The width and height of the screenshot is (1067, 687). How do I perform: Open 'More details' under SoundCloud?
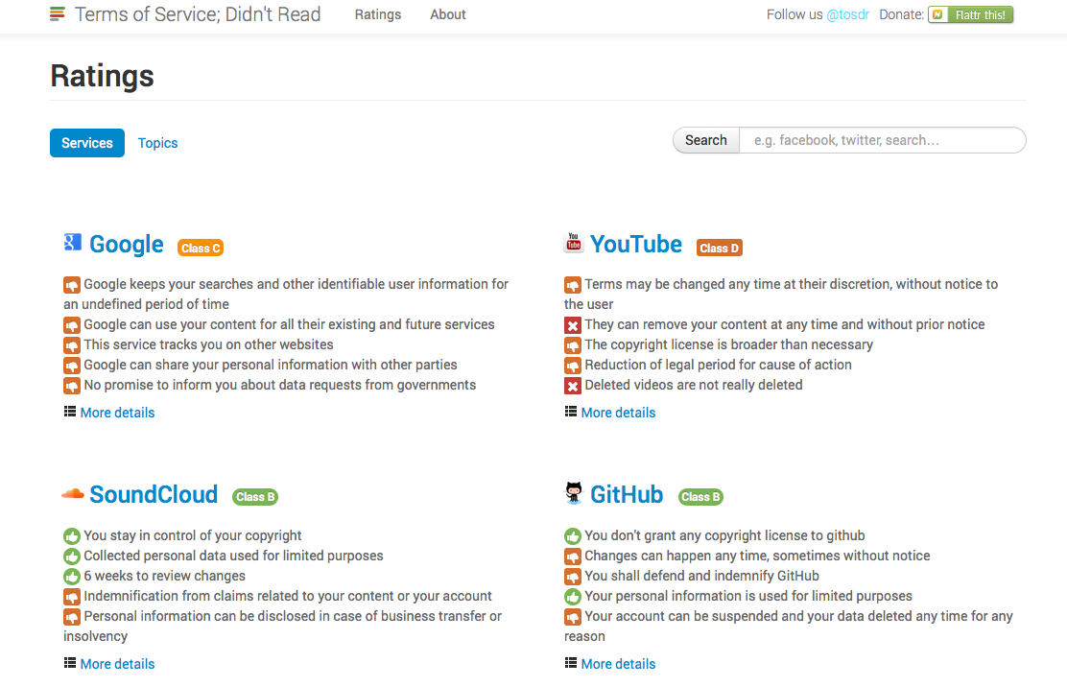117,664
